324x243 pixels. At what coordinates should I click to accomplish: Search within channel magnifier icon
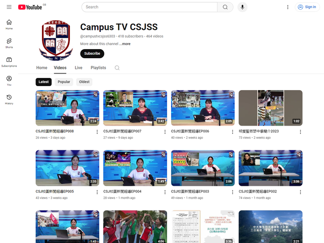[117, 68]
